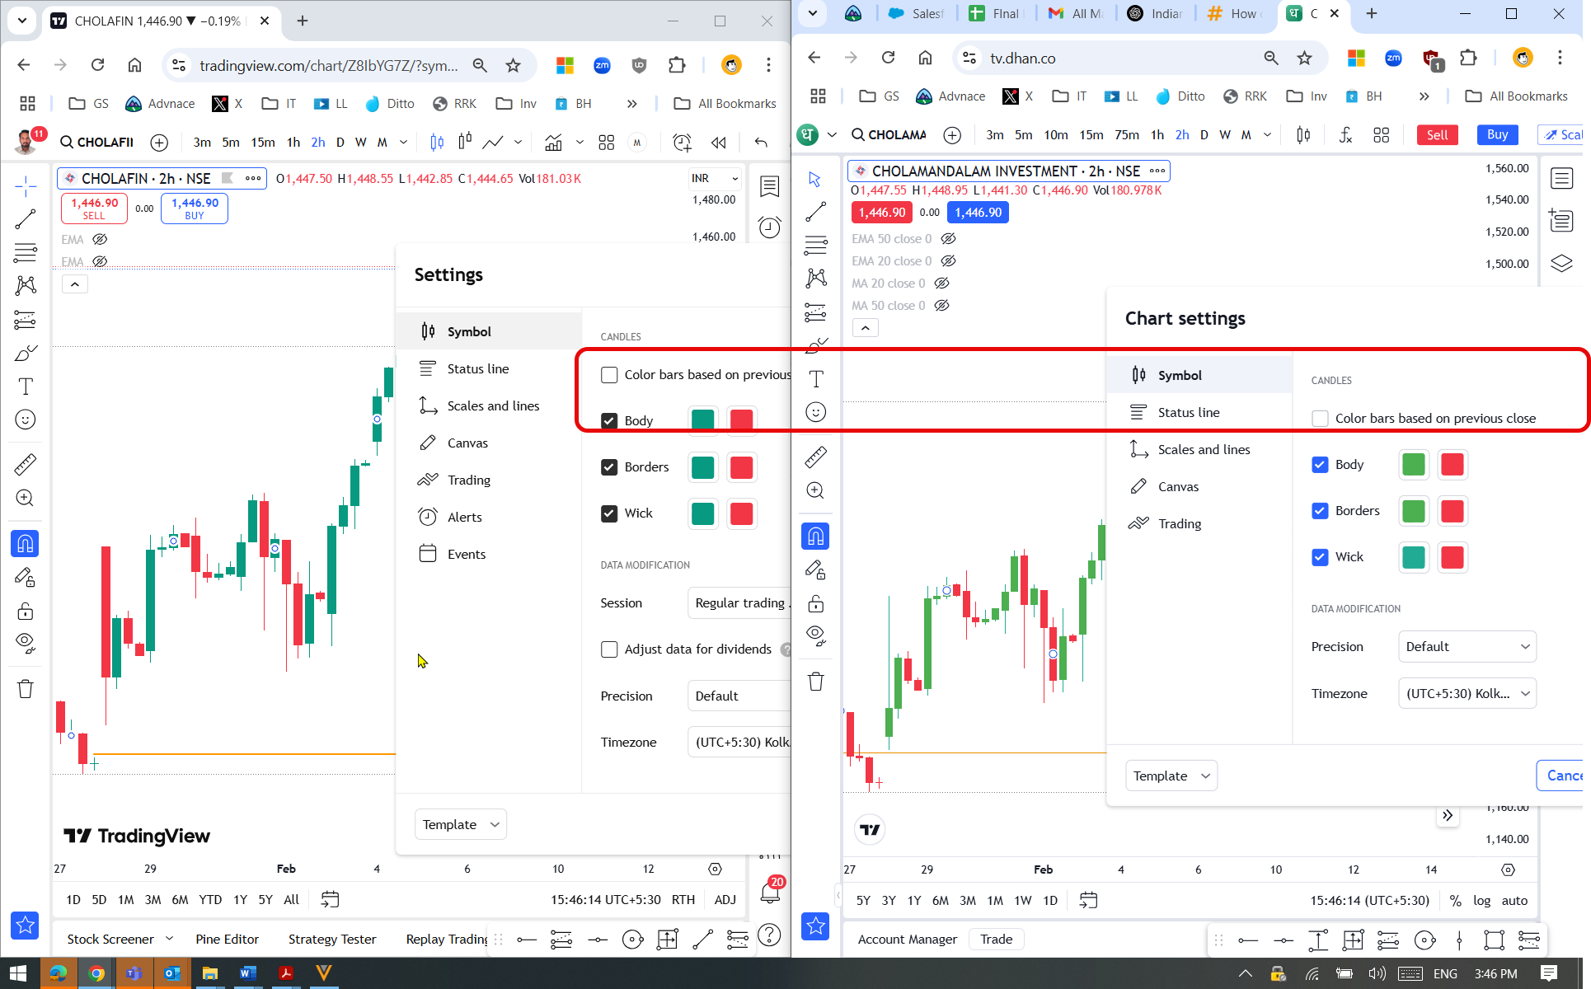Viewport: 1591px width, 989px height.
Task: Open the fx indicators icon in Dhan toolbar
Action: click(1345, 135)
